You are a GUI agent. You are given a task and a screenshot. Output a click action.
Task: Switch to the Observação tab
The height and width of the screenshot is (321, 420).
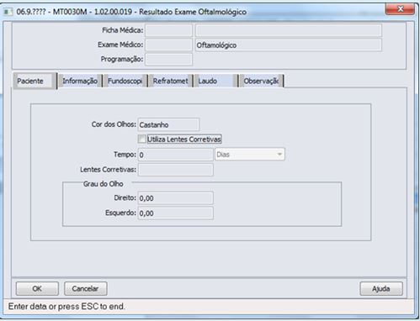point(261,81)
